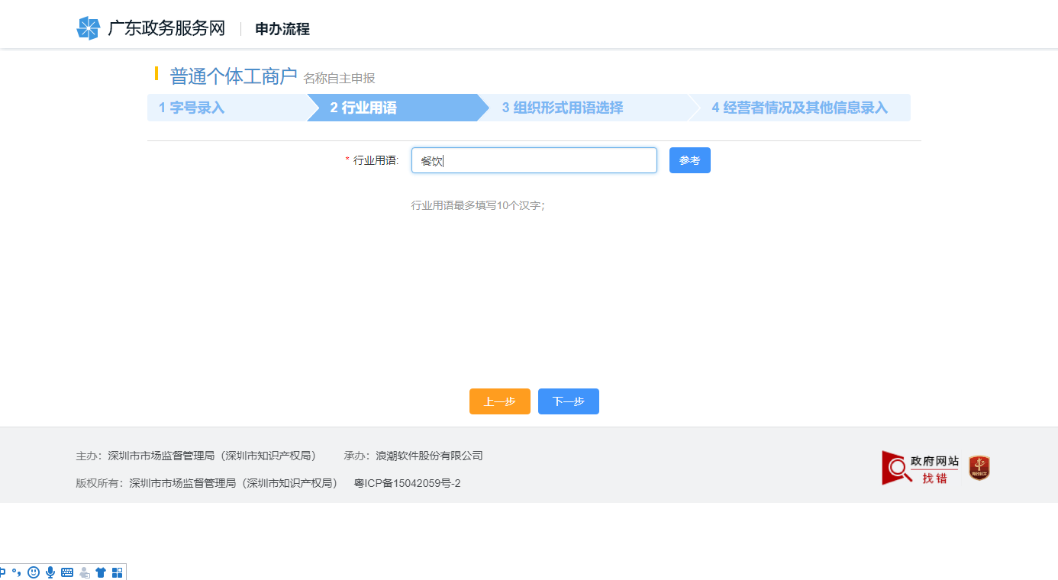The image size is (1058, 580).
Task: Click the user account icon on input toolbar
Action: pyautogui.click(x=84, y=571)
